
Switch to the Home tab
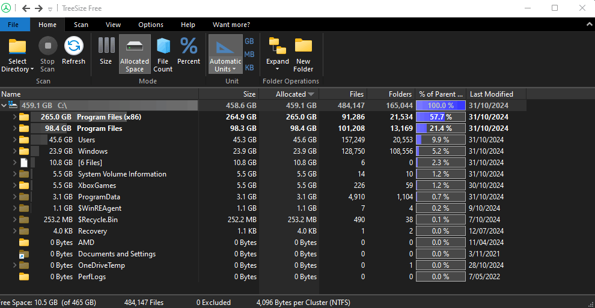click(47, 25)
